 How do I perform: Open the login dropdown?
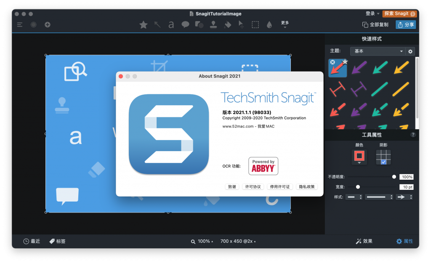(372, 13)
